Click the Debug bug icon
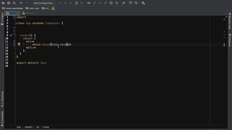Screen dimensions: 232x130 pyautogui.click(x=65, y=3)
